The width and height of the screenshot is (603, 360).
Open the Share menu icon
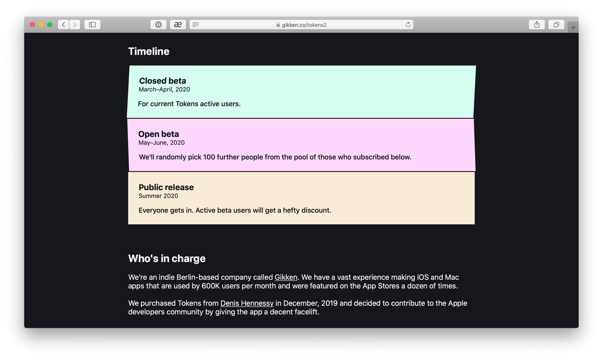(537, 25)
